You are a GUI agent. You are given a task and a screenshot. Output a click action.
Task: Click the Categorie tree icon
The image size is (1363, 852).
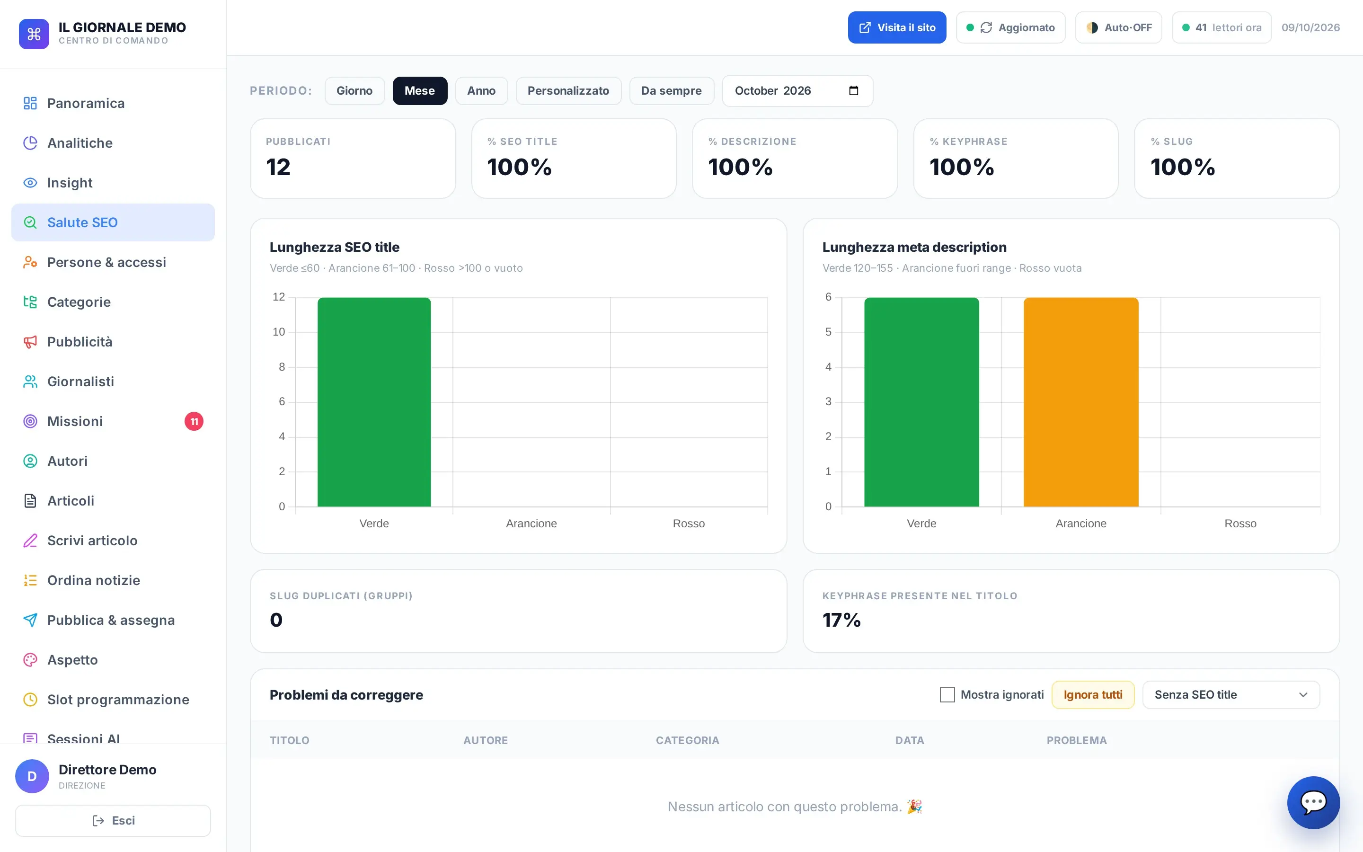coord(30,302)
